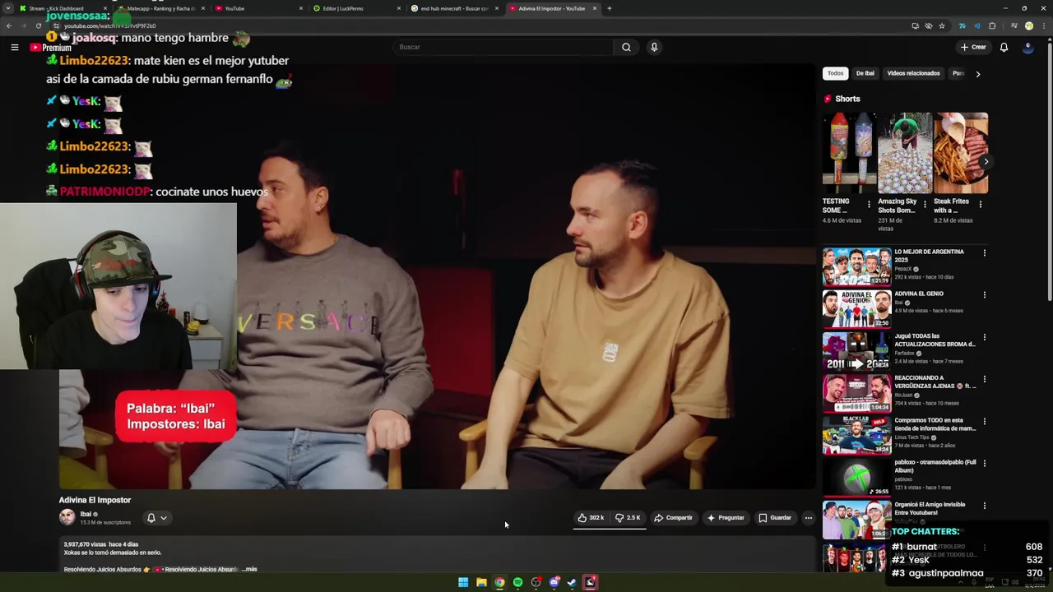Open the account avatar menu
Screen dimensions: 1053x592
click(x=1027, y=47)
